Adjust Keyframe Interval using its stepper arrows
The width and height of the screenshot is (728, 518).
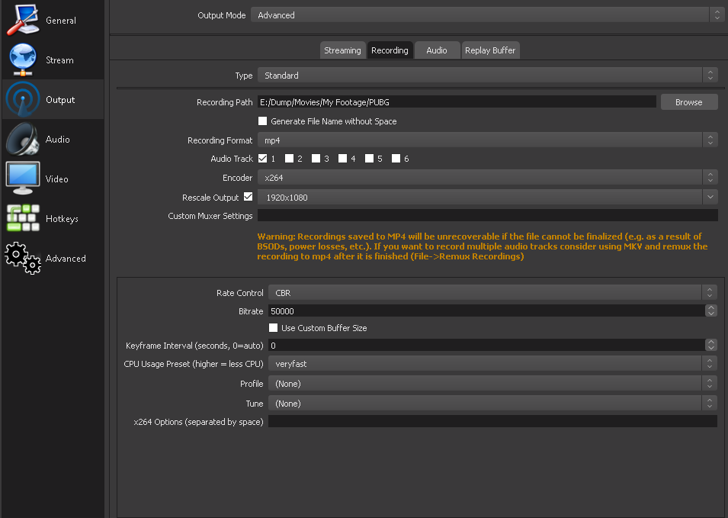tap(710, 345)
